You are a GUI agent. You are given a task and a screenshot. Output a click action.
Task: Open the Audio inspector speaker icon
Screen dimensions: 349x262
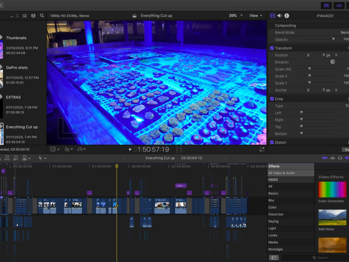pyautogui.click(x=280, y=16)
